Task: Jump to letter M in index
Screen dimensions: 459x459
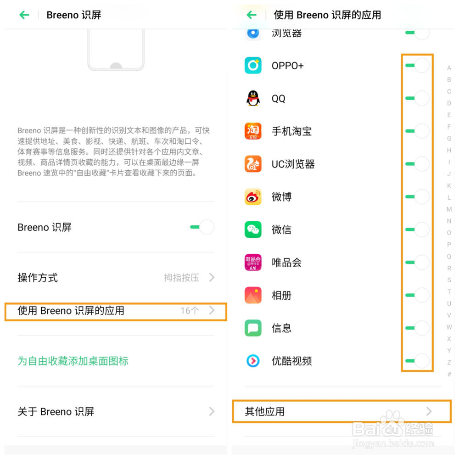Action: pyautogui.click(x=449, y=209)
